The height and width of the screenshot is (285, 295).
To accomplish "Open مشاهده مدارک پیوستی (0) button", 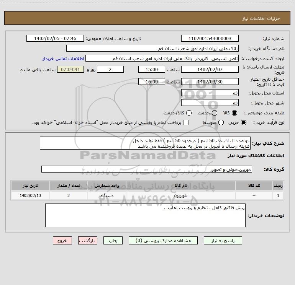I will pyautogui.click(x=163, y=241).
